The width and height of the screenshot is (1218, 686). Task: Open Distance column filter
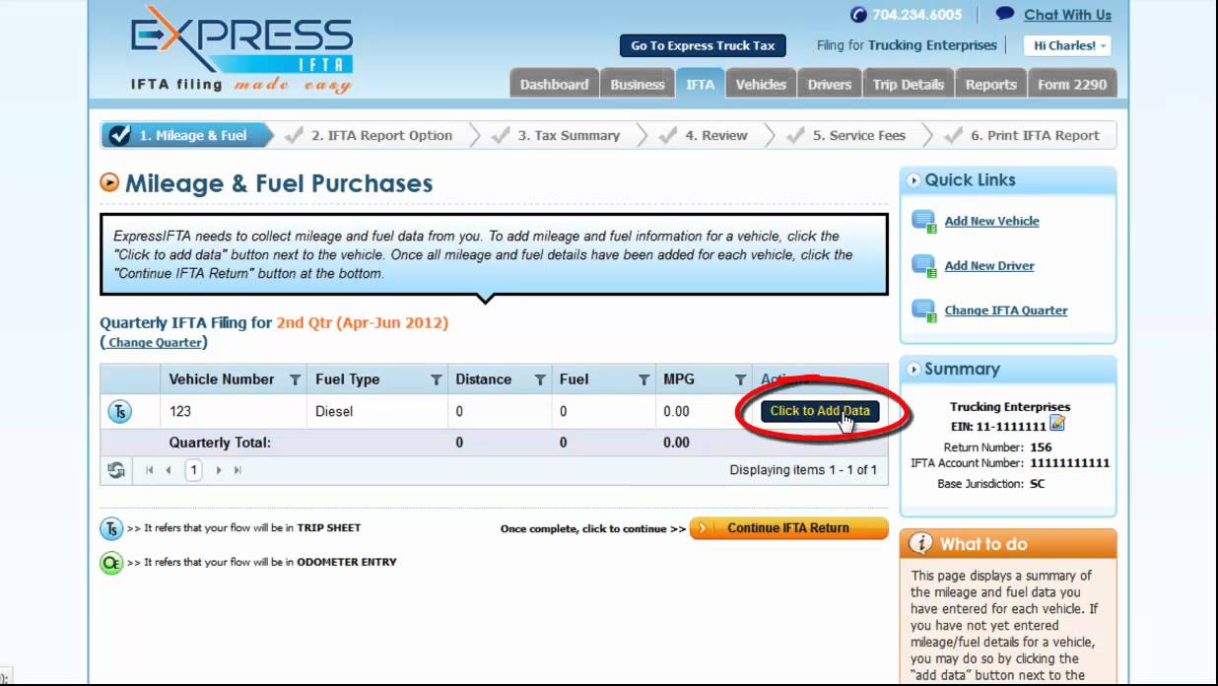click(x=539, y=379)
